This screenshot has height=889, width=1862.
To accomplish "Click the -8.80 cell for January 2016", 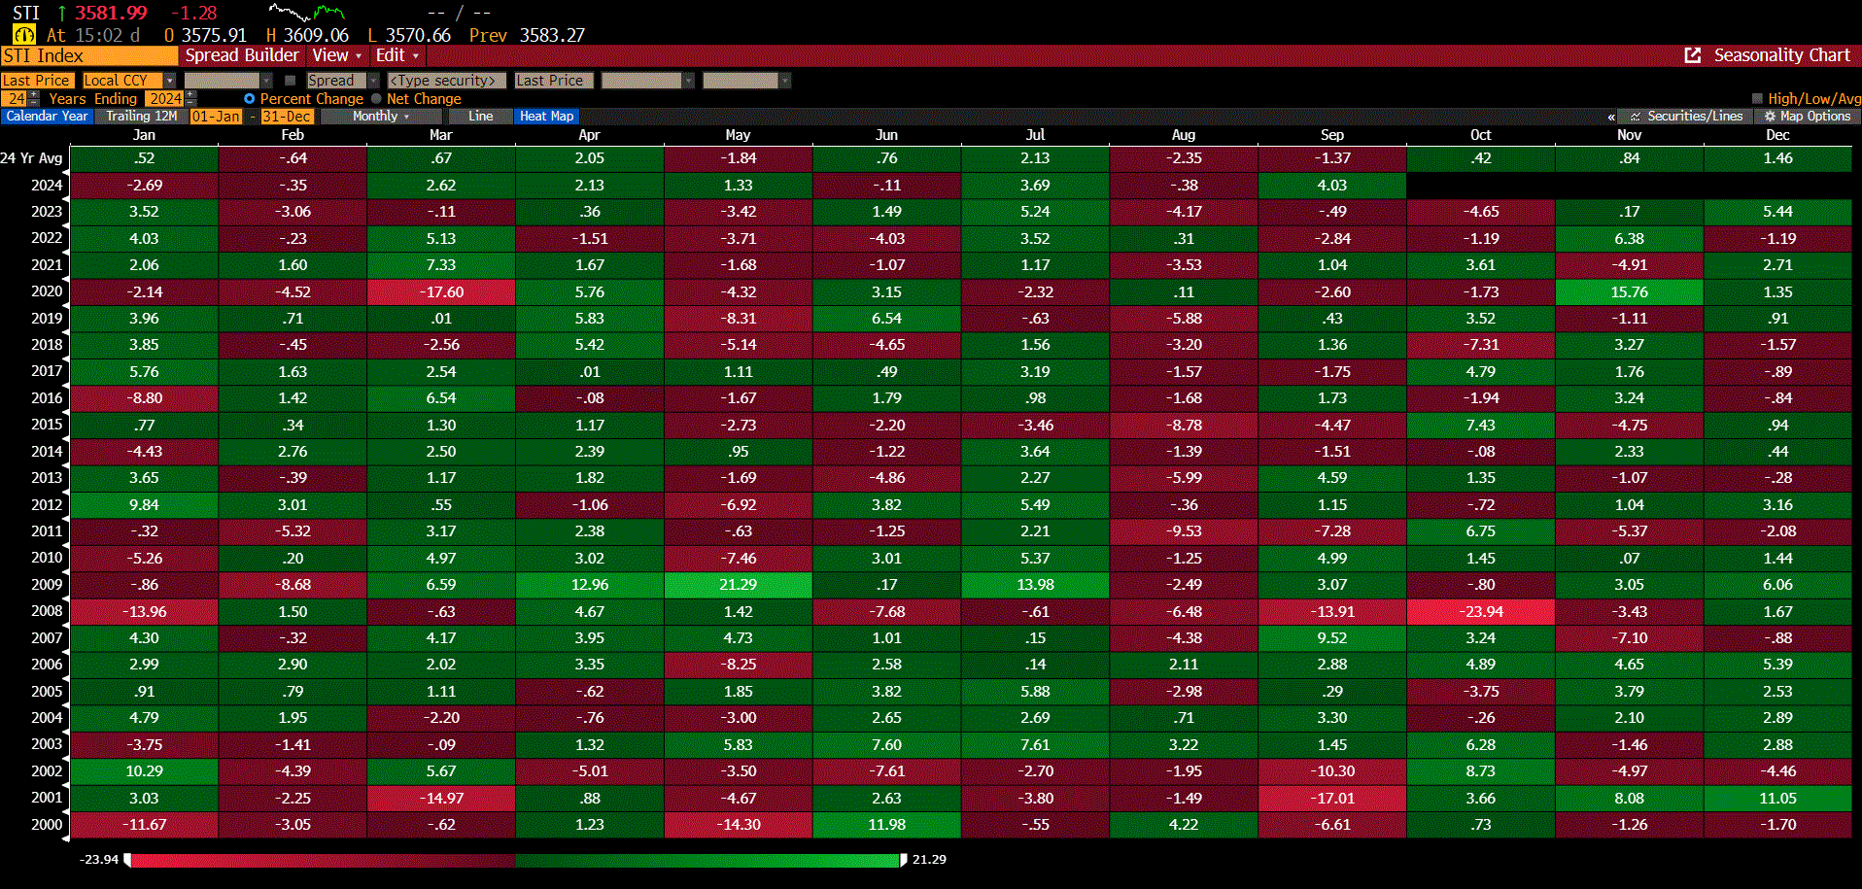I will pyautogui.click(x=144, y=398).
